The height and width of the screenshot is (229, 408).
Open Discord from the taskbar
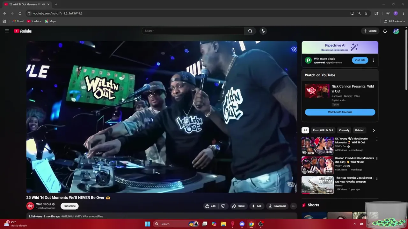242,224
